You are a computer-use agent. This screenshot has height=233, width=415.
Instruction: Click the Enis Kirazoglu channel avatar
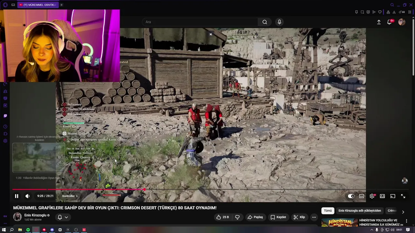[18, 217]
